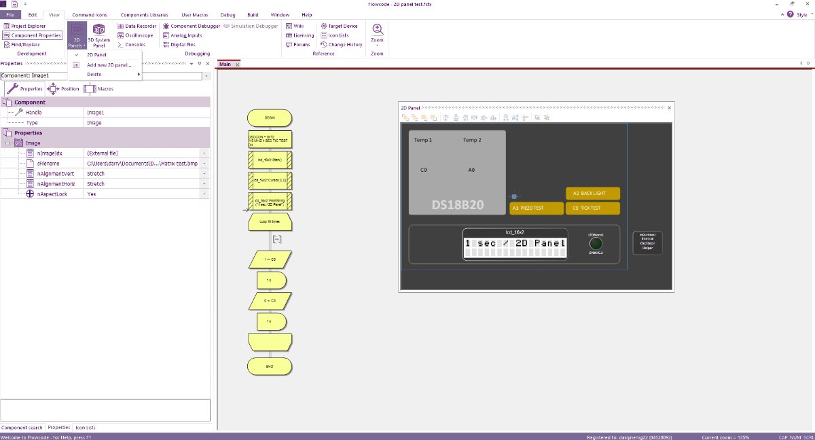This screenshot has width=815, height=440.
Task: Switch to the Edit ribbon tab
Action: (x=33, y=14)
